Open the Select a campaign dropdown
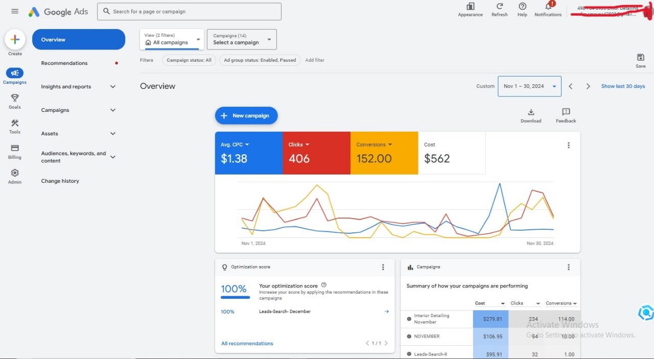Viewport: 654px width, 359px height. point(242,39)
